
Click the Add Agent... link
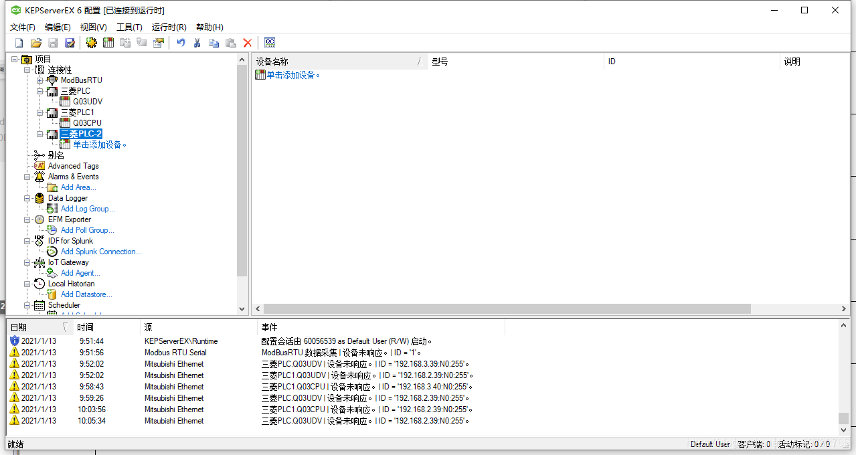[x=80, y=273]
